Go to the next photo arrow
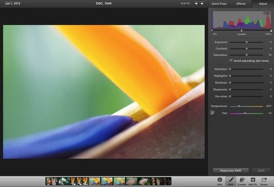Viewport: 274px width, 187px height. point(202,3)
